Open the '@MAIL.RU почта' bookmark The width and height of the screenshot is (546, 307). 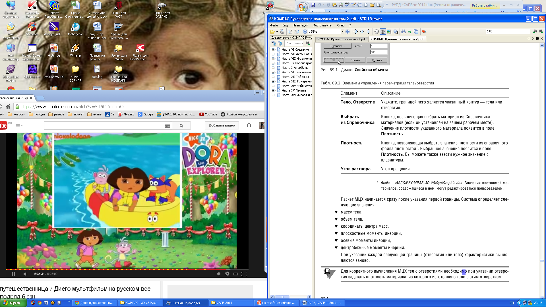point(176,114)
